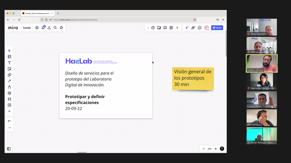Expand more tools in left toolbar

click(x=9, y=111)
